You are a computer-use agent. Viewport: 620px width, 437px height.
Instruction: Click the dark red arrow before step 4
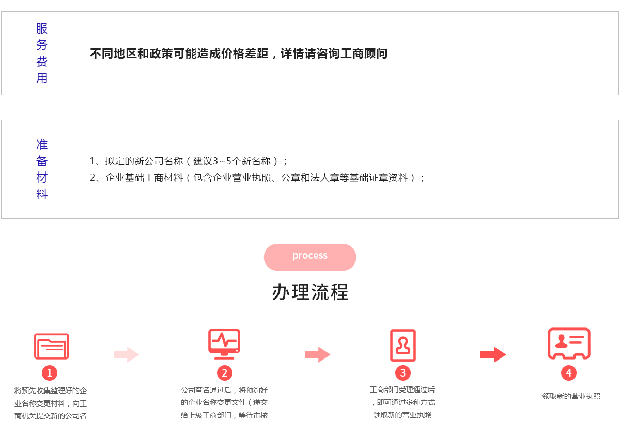pyautogui.click(x=493, y=354)
